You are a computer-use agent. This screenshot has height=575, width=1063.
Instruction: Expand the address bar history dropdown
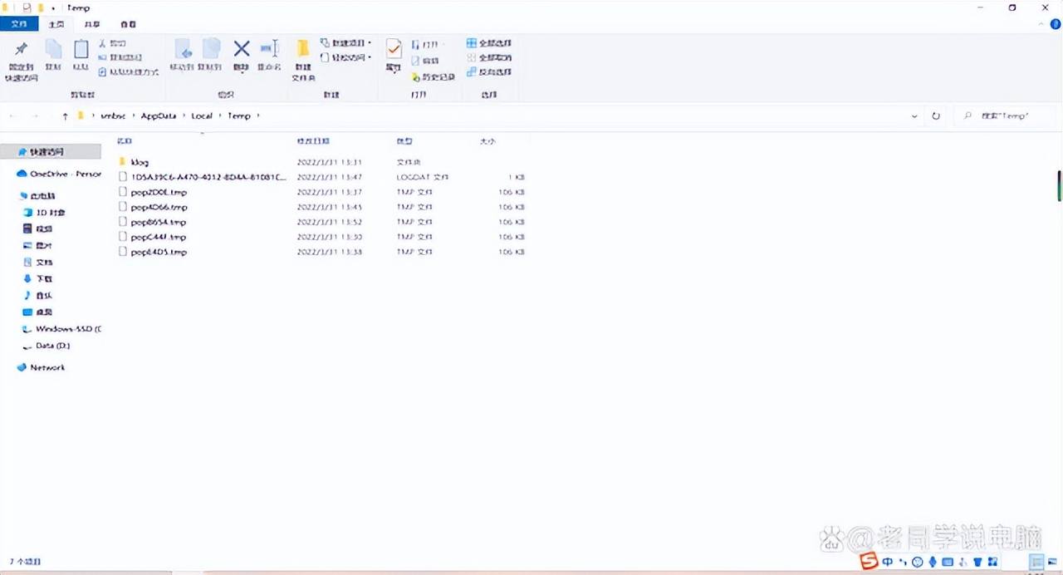tap(914, 116)
